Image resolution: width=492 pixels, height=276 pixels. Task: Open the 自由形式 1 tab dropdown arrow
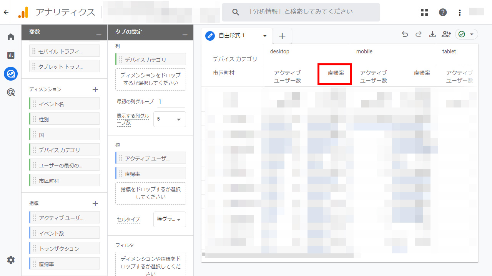pyautogui.click(x=265, y=36)
